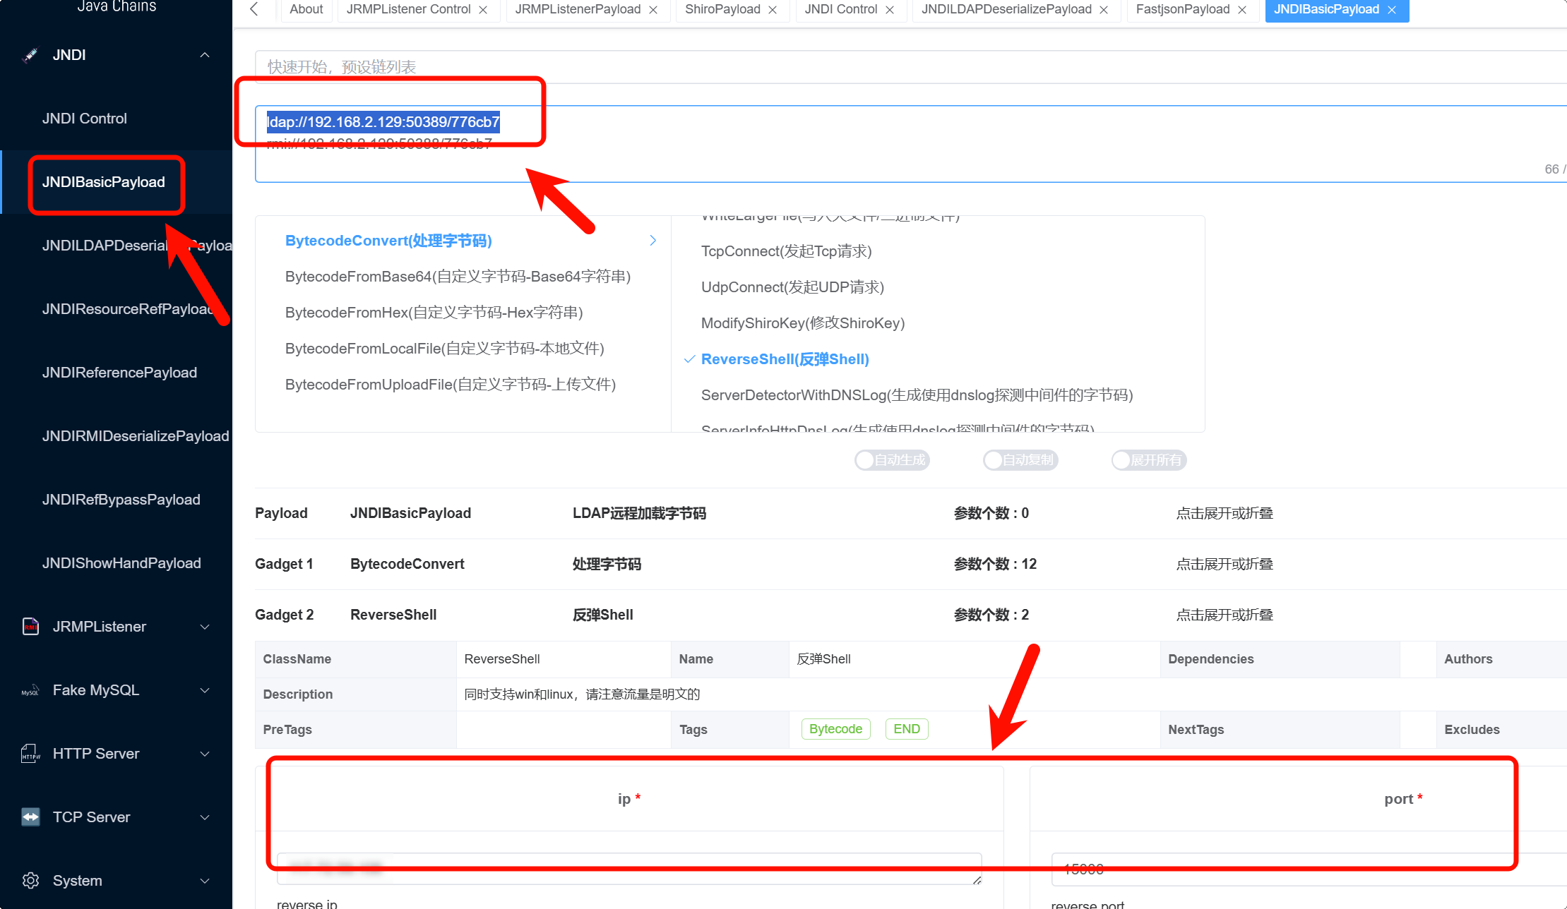Click the JNDI syringe icon in sidebar
The image size is (1567, 909).
point(30,55)
